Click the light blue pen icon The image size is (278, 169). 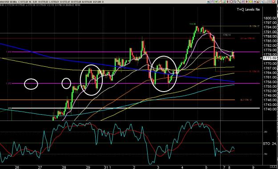pos(262,2)
